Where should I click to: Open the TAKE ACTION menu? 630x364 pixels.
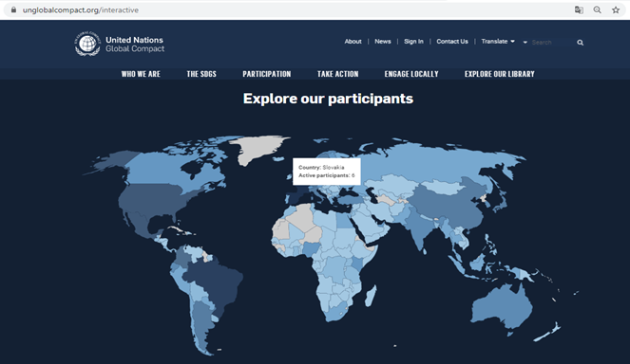338,74
